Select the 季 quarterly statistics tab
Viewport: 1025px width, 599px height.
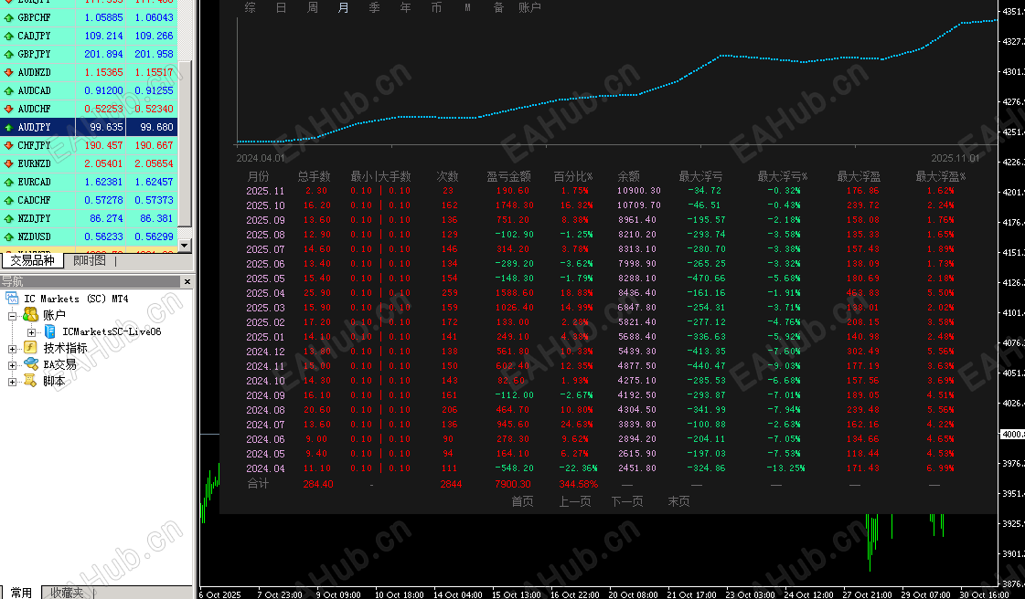375,8
